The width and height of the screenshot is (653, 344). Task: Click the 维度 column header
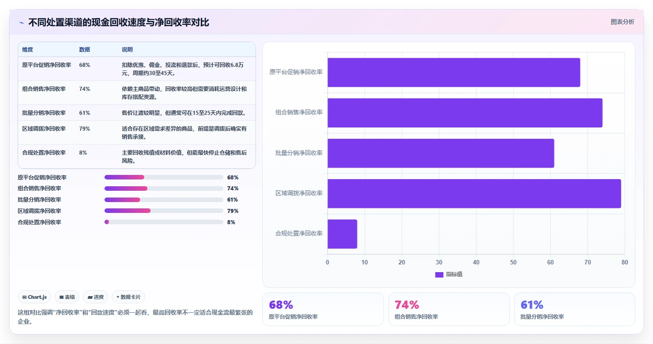28,50
